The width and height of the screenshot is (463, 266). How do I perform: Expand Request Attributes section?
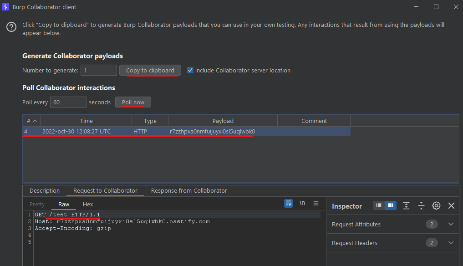[451, 224]
